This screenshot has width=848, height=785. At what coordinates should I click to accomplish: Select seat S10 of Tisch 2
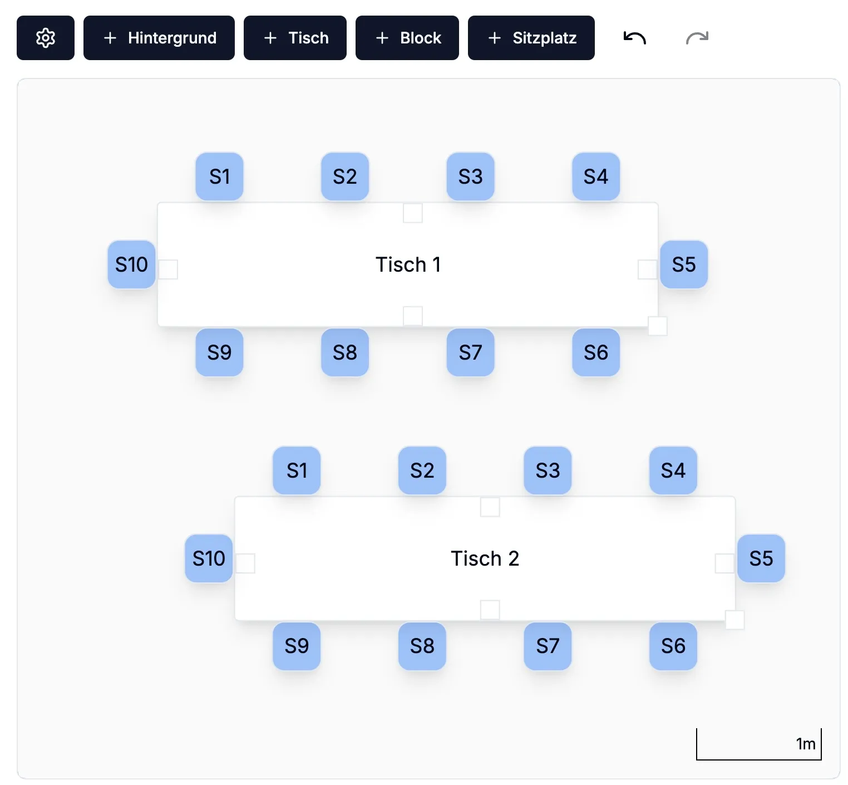tap(209, 558)
